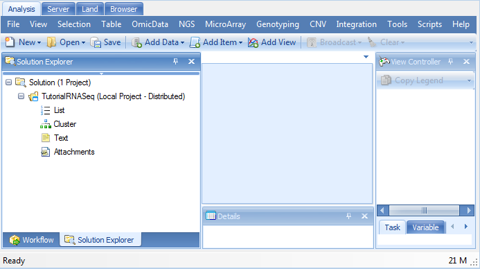Open the MicroArray menu
480x269 pixels.
(x=226, y=24)
